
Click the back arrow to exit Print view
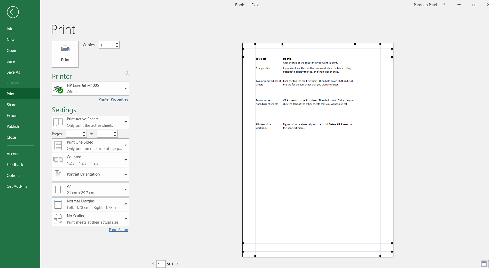click(13, 12)
